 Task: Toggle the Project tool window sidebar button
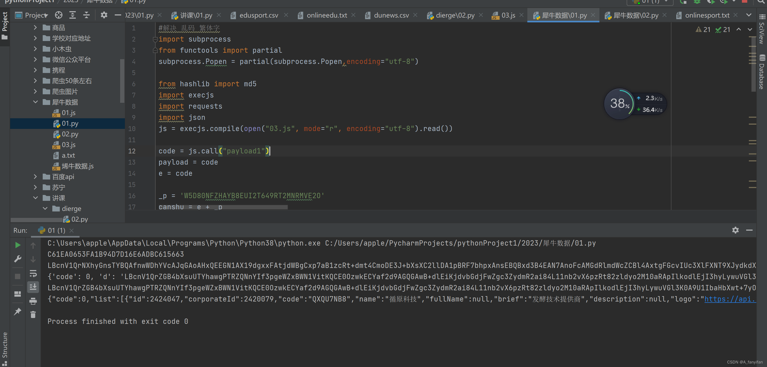click(5, 26)
